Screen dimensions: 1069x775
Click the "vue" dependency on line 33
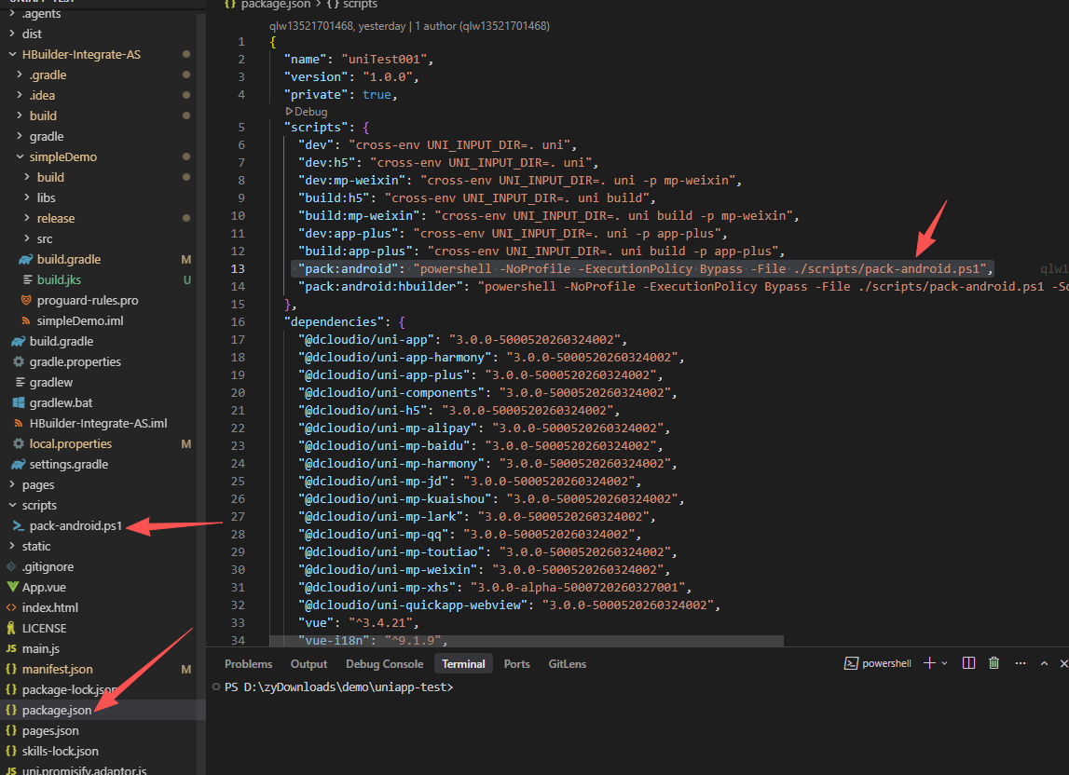[316, 622]
